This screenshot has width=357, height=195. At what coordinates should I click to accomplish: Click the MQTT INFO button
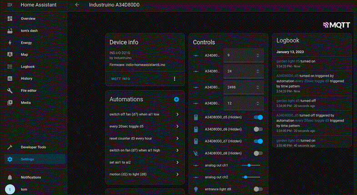point(121,79)
